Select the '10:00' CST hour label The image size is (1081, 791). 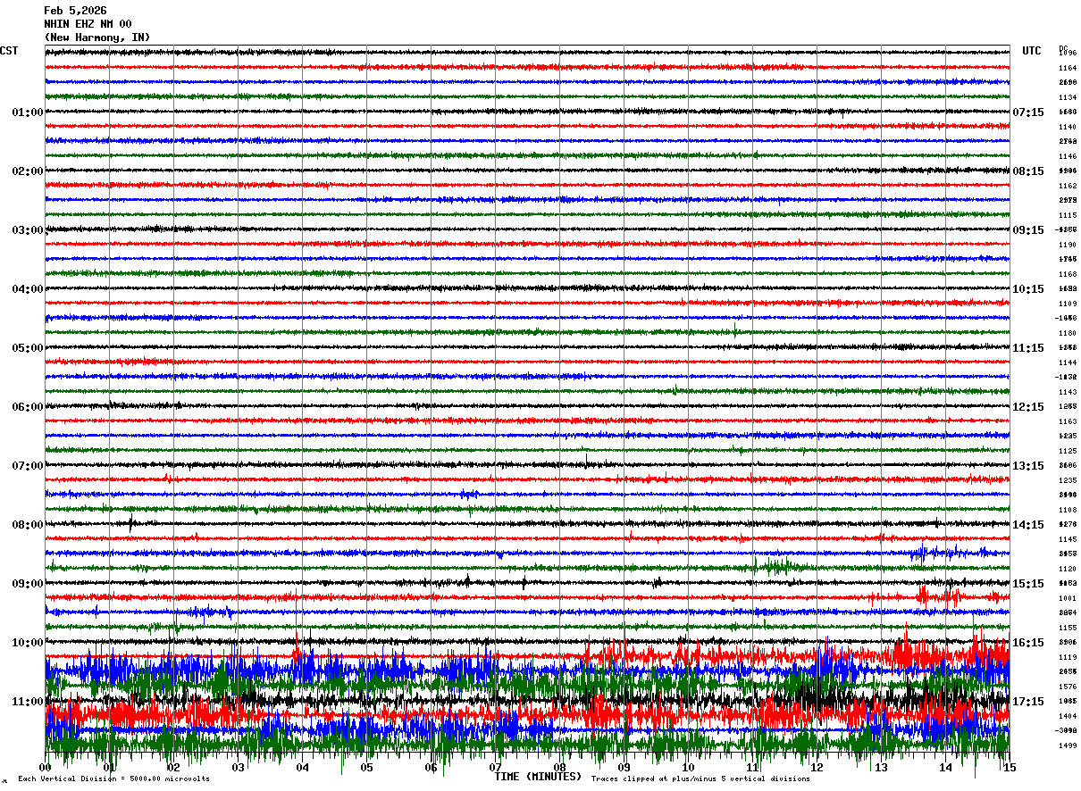pos(28,643)
